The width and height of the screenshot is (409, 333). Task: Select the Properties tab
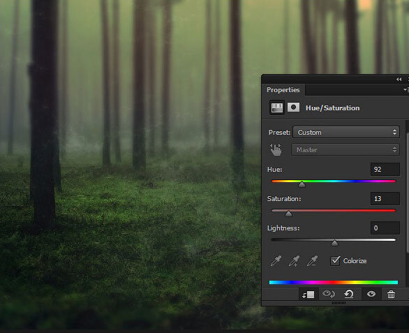click(283, 90)
